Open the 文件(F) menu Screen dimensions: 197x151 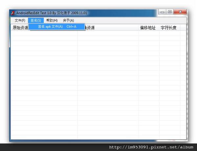20,20
